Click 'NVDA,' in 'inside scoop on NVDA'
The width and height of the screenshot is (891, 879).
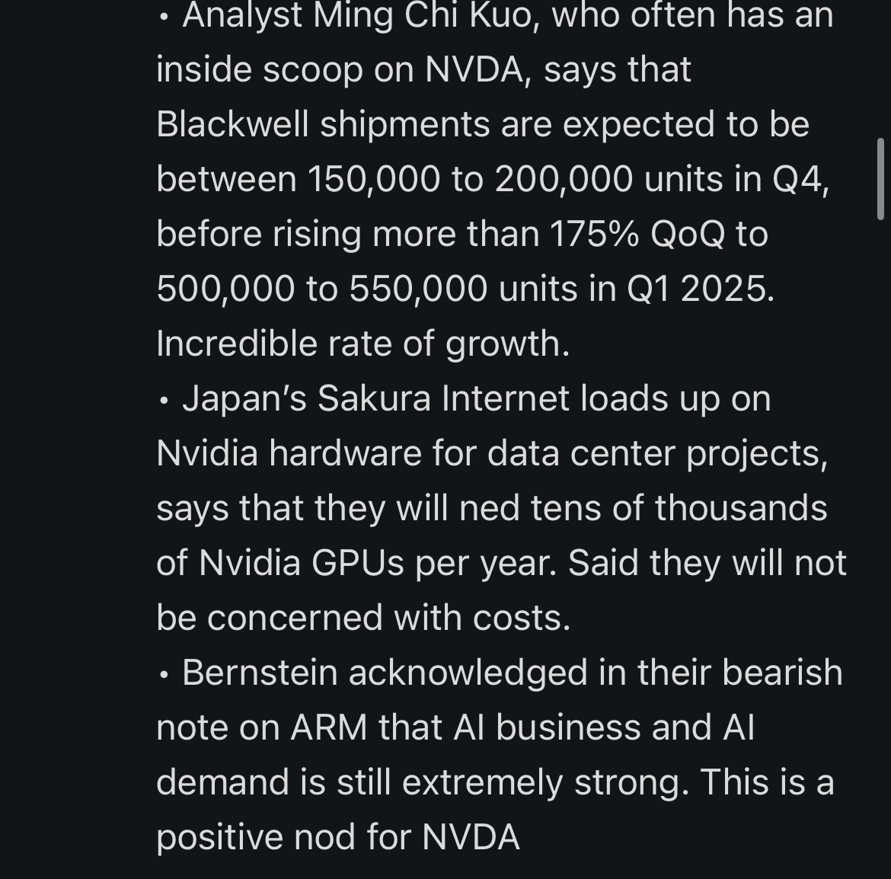coord(478,70)
